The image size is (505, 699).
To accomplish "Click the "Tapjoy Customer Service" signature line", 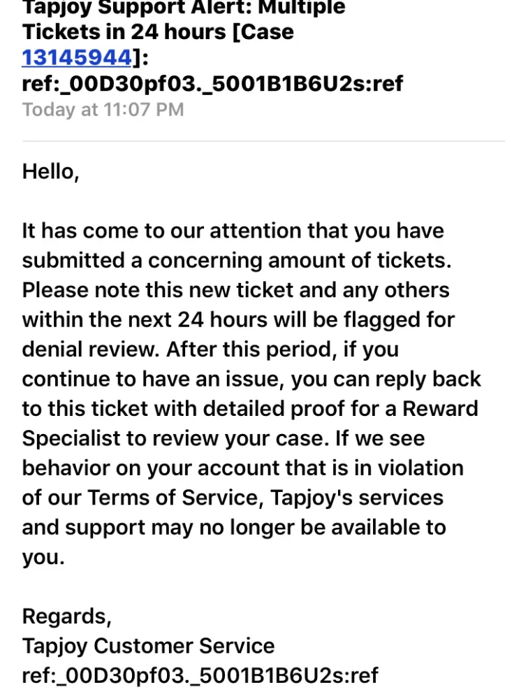I will (148, 646).
